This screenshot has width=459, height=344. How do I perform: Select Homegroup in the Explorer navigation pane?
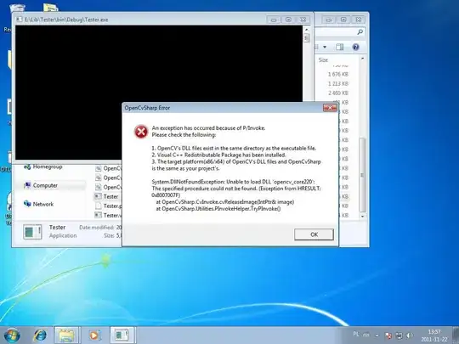pyautogui.click(x=43, y=166)
